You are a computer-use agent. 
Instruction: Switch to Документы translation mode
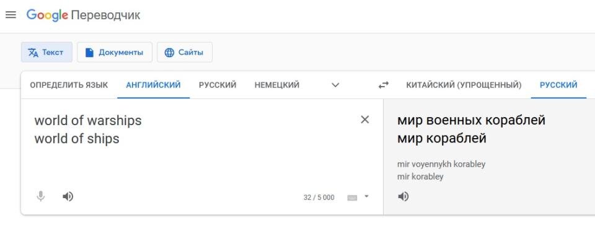click(x=115, y=52)
